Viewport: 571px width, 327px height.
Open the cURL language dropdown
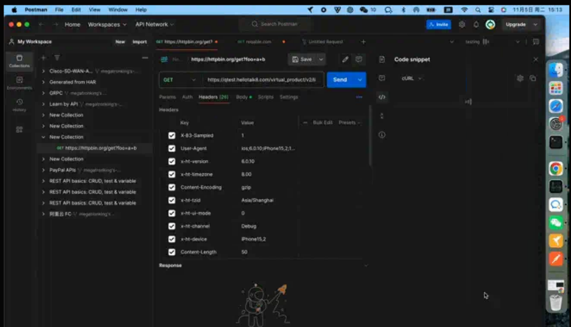coord(411,78)
